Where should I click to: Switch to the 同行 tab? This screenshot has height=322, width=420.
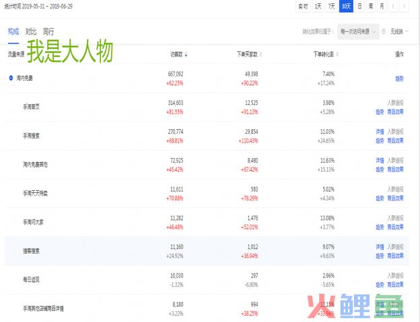(x=48, y=32)
